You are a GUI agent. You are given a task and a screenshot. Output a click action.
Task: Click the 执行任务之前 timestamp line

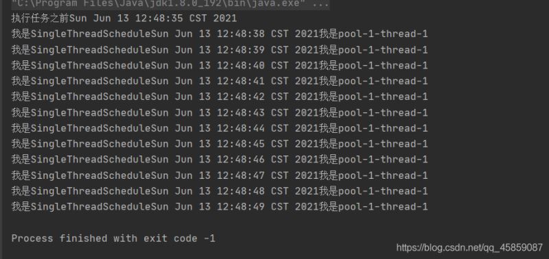click(124, 18)
